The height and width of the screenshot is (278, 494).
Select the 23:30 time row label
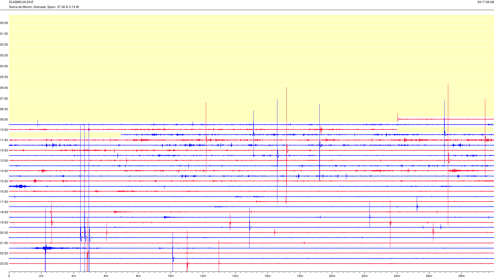click(x=4, y=264)
